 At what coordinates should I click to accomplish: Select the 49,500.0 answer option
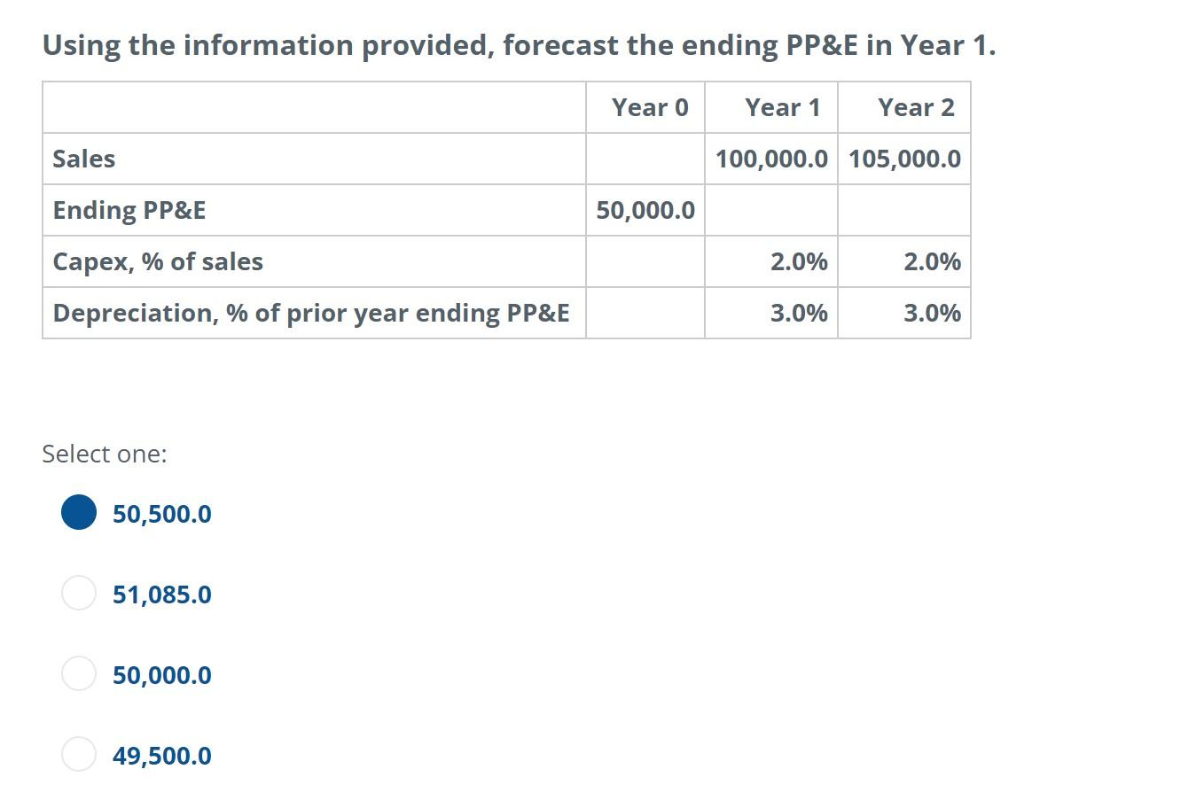pos(79,754)
